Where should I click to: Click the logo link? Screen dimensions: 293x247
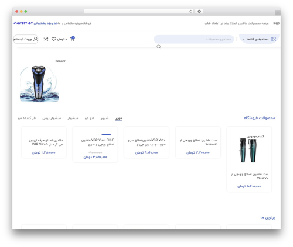pos(276,23)
